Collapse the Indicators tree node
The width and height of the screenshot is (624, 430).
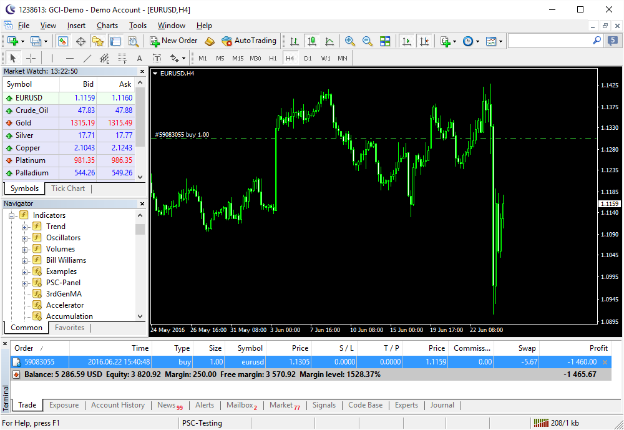(12, 215)
